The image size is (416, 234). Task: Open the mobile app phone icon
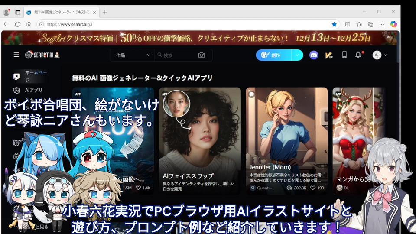coord(344,55)
